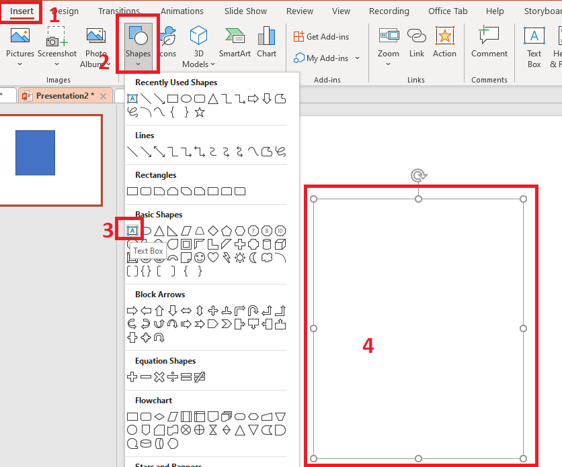Add an Action to the selection
Viewport: 562px width, 467px height.
click(x=444, y=42)
